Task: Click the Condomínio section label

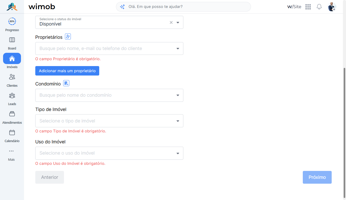Action: click(x=48, y=84)
